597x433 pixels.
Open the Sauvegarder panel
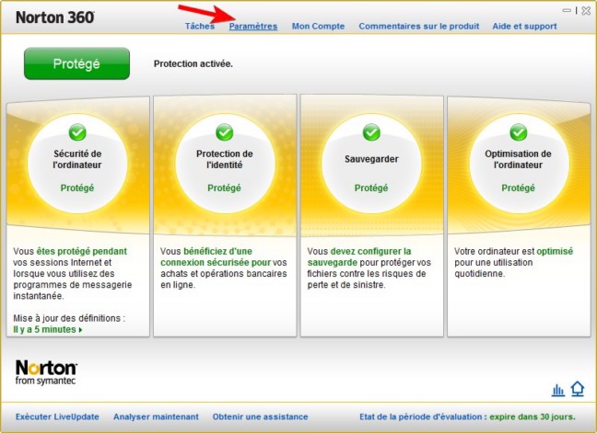(x=371, y=216)
